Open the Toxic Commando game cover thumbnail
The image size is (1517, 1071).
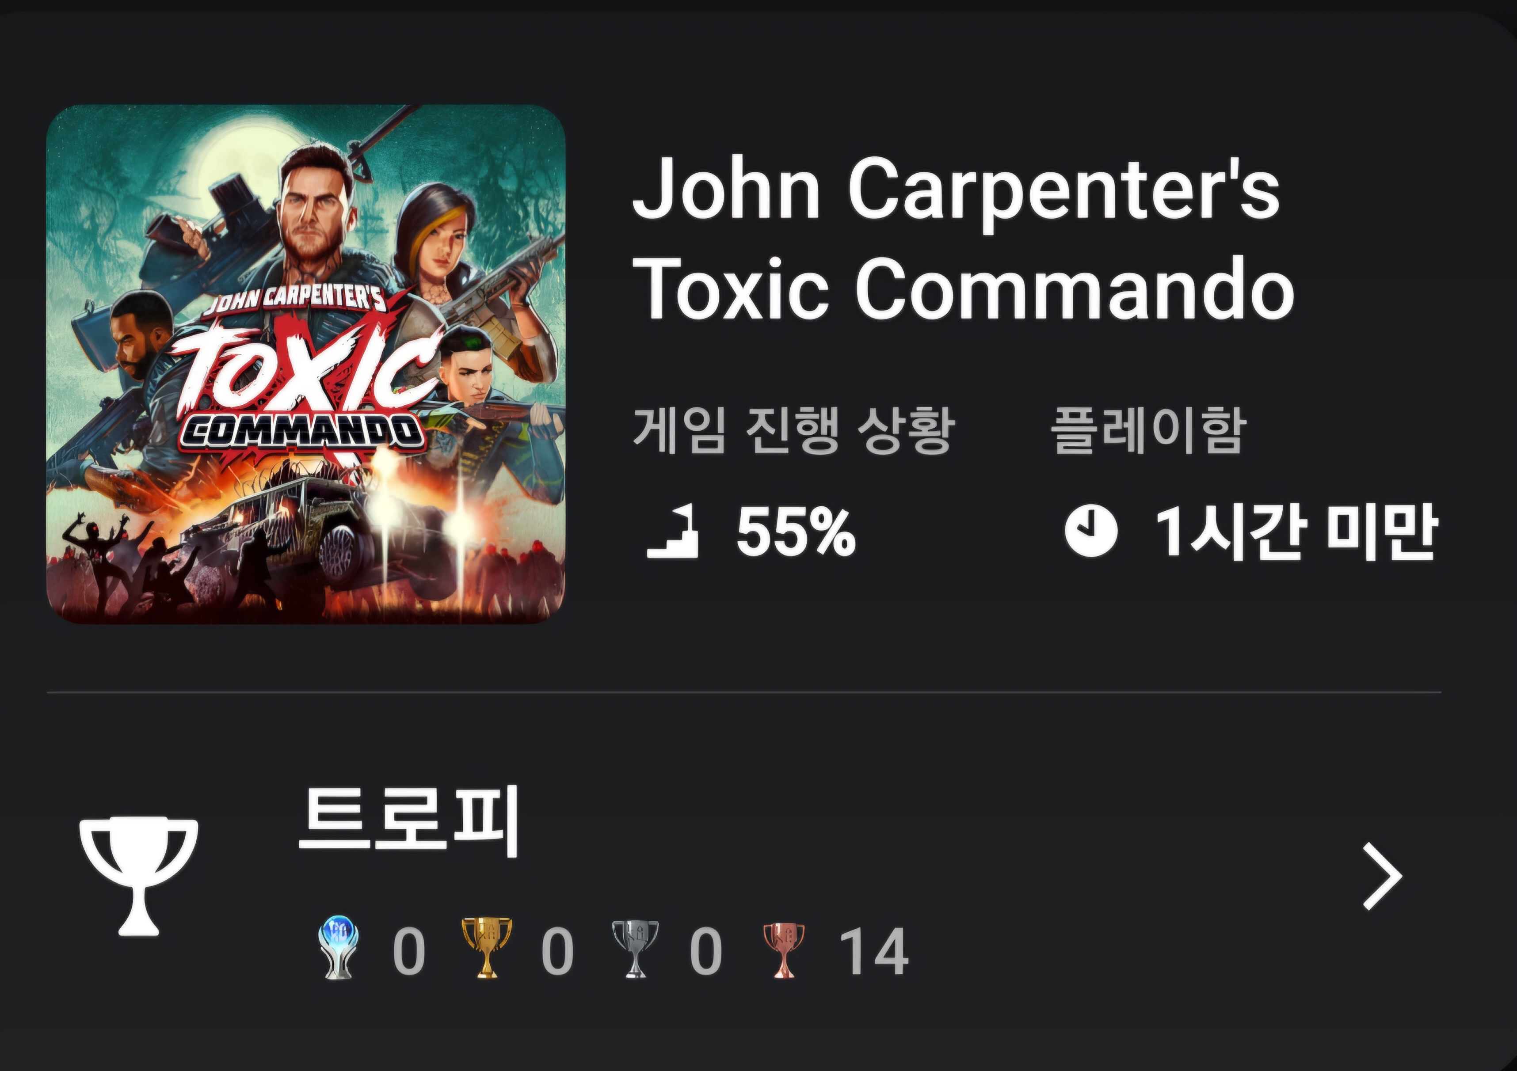pyautogui.click(x=306, y=364)
